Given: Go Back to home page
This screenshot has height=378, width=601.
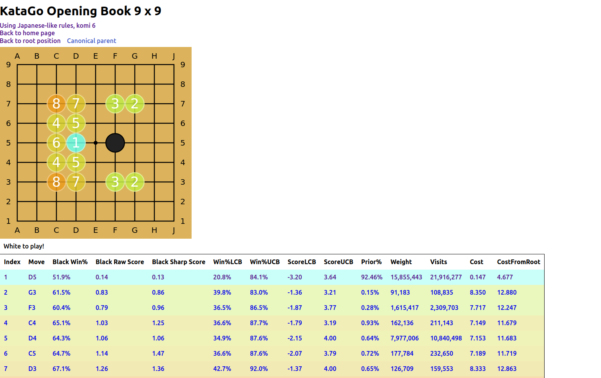Looking at the screenshot, I should coord(27,33).
